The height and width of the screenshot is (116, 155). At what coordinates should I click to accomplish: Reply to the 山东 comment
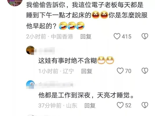[90, 105]
